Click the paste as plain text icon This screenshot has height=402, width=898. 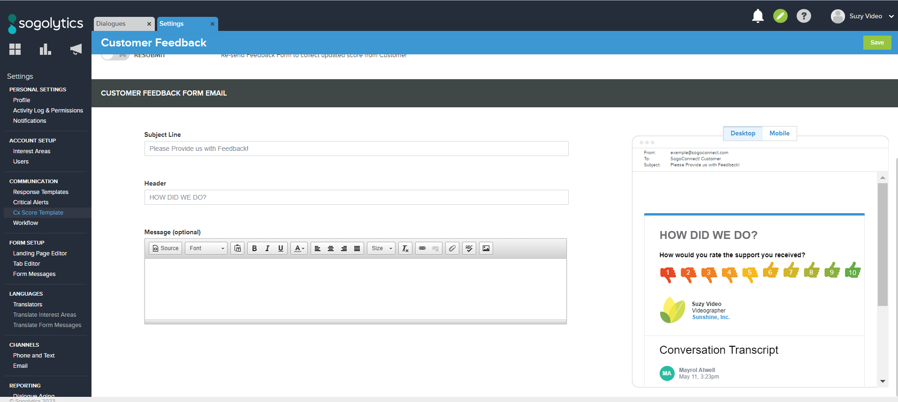pos(238,248)
